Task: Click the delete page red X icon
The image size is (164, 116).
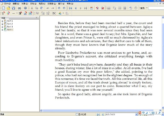Action: pos(102,8)
